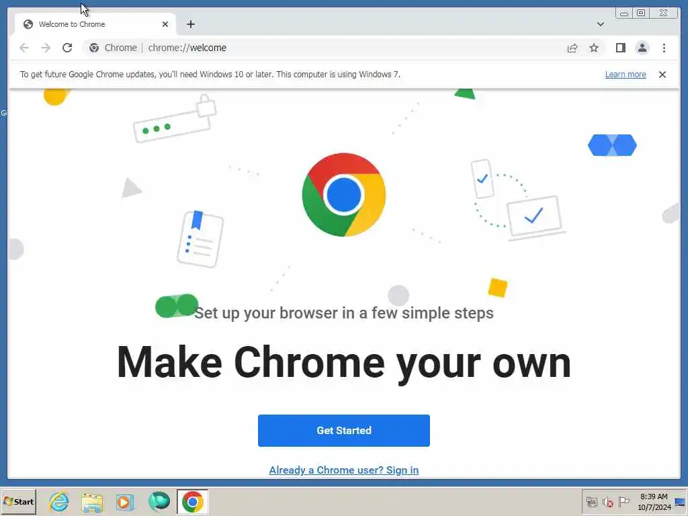Click the show desktop button
688x516 pixels.
tap(681, 502)
